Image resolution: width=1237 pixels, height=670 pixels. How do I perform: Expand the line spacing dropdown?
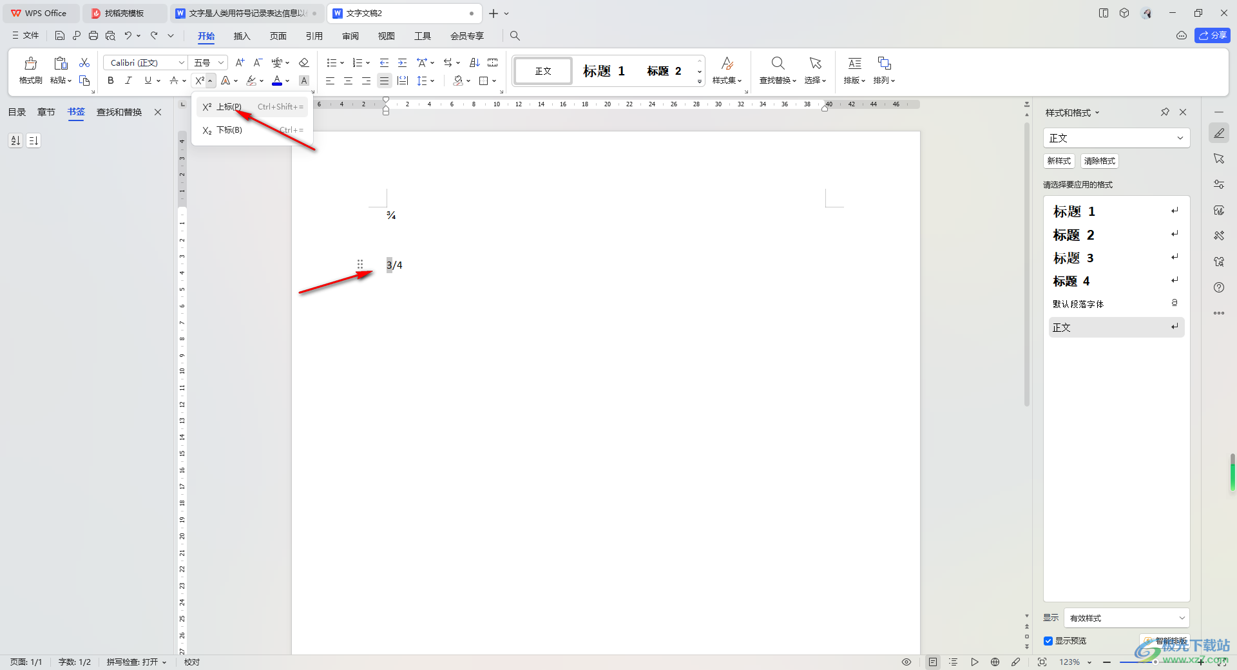pos(432,81)
